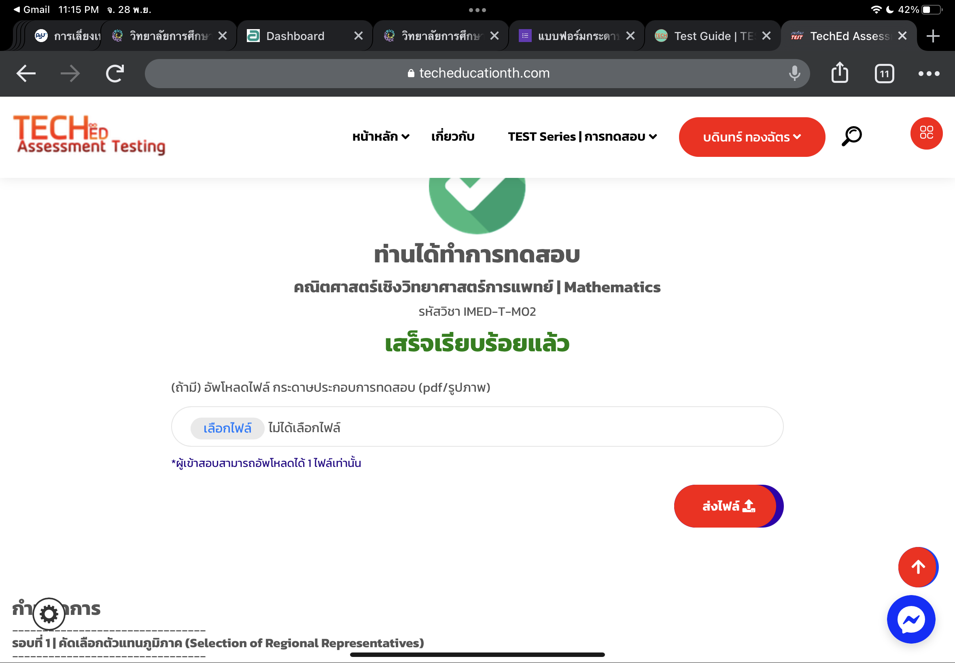Screen dimensions: 955x663
Task: Reload the current page
Action: coord(115,74)
